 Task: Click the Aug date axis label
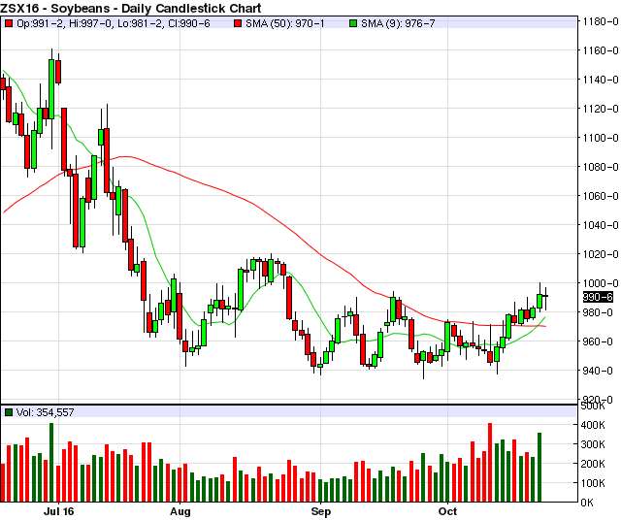[x=180, y=511]
